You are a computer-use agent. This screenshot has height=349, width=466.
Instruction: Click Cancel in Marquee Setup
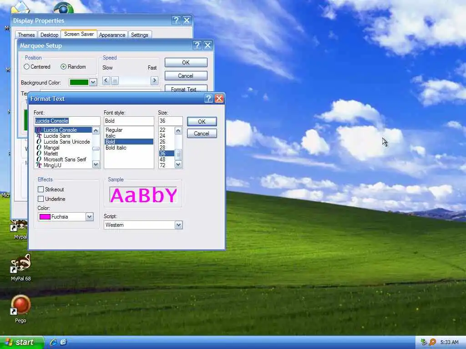click(186, 76)
